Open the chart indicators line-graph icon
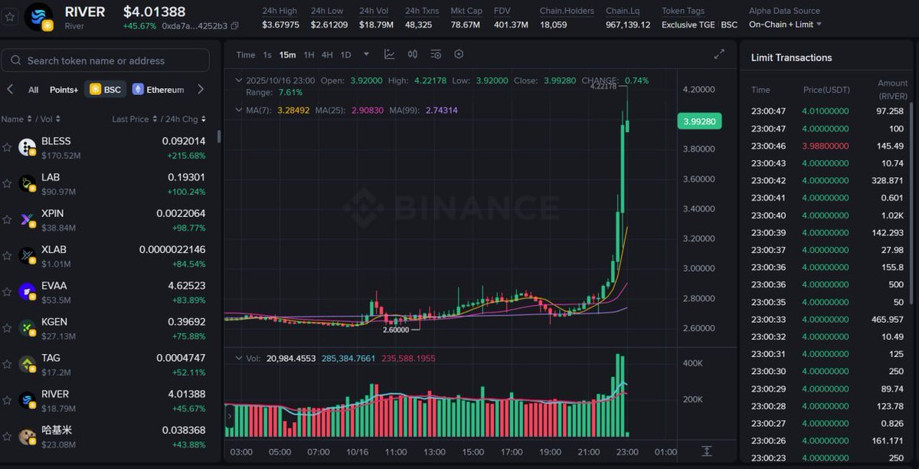This screenshot has width=919, height=469. pyautogui.click(x=390, y=54)
